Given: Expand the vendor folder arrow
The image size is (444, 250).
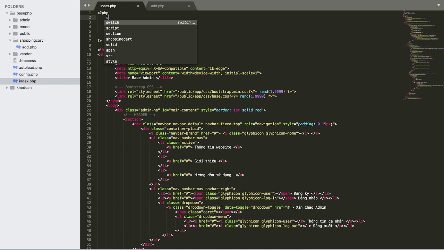Looking at the screenshot, I should [x=10, y=54].
